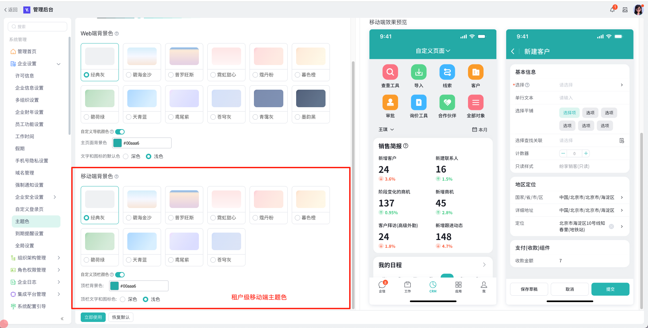Open the 查重工具 icon in mobile preview
This screenshot has width=648, height=328.
tap(390, 72)
